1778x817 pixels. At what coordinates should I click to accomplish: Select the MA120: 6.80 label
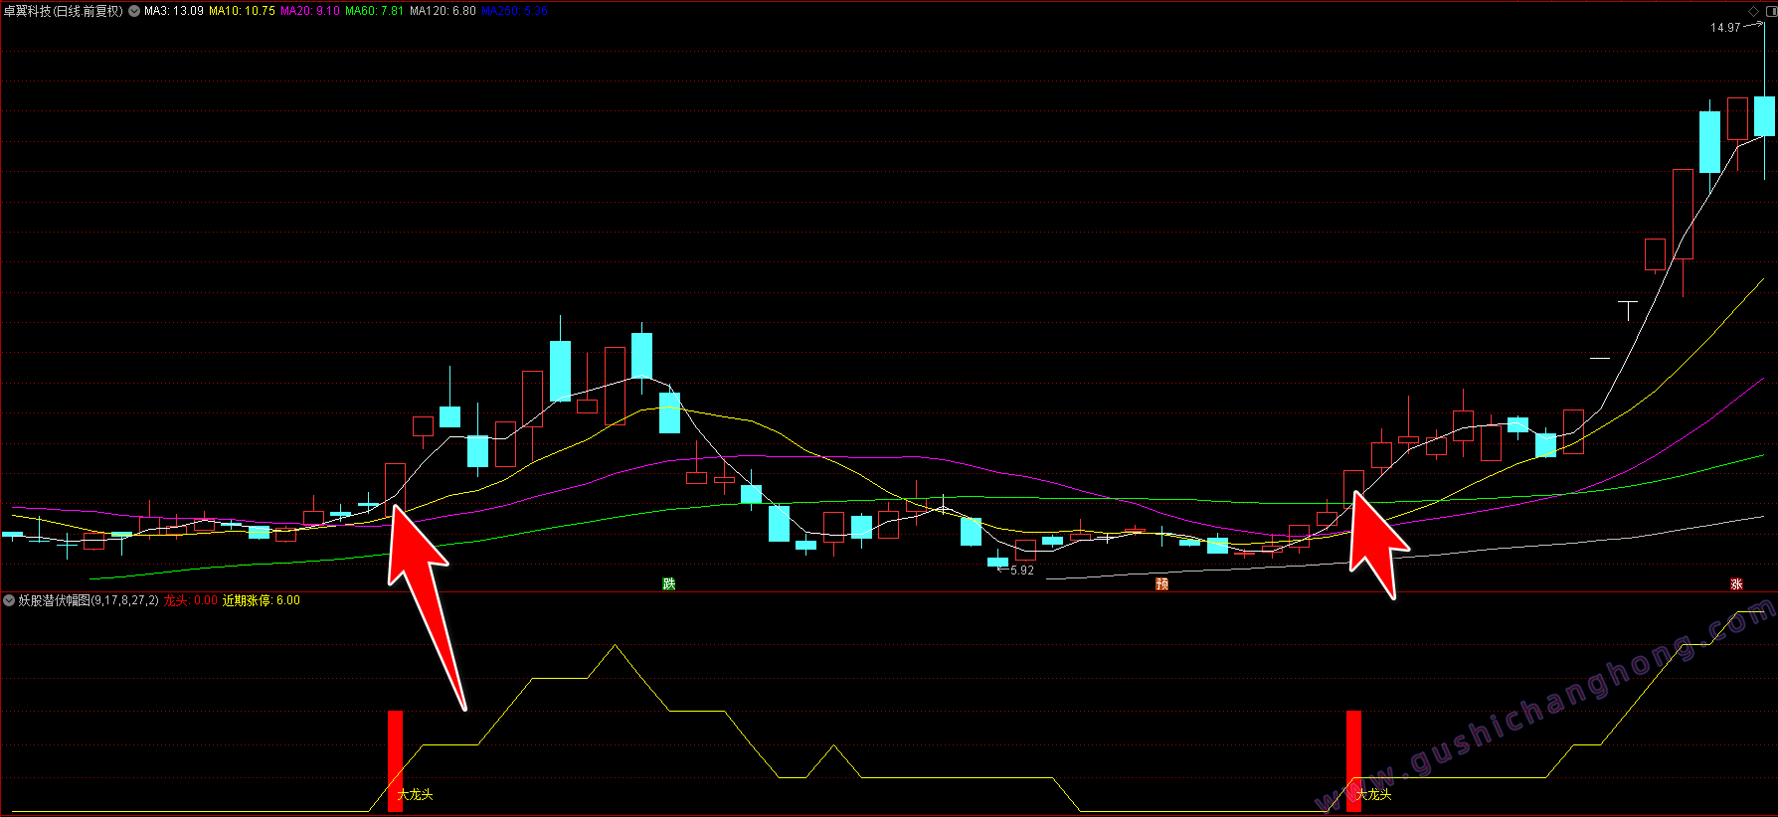pyautogui.click(x=443, y=11)
